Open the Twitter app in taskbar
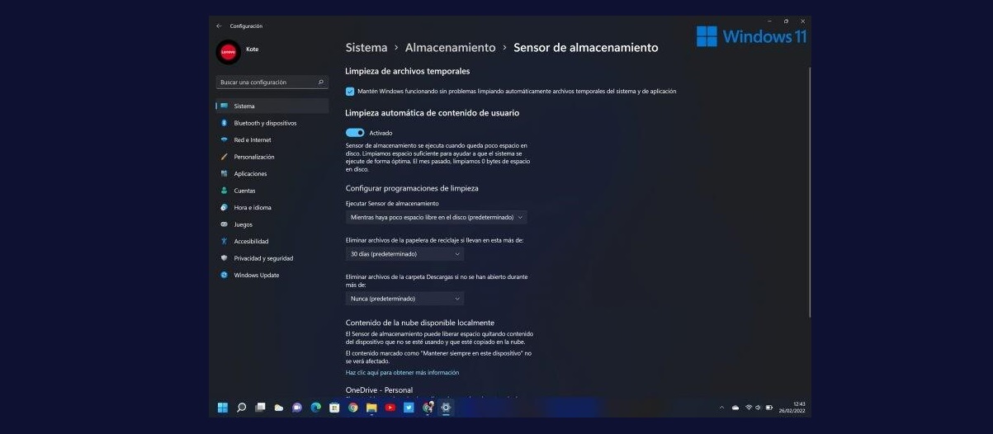 (409, 407)
